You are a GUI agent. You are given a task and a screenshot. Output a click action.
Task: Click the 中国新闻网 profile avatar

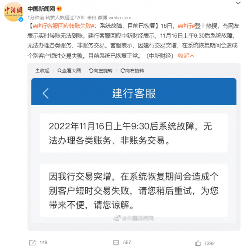(13, 12)
